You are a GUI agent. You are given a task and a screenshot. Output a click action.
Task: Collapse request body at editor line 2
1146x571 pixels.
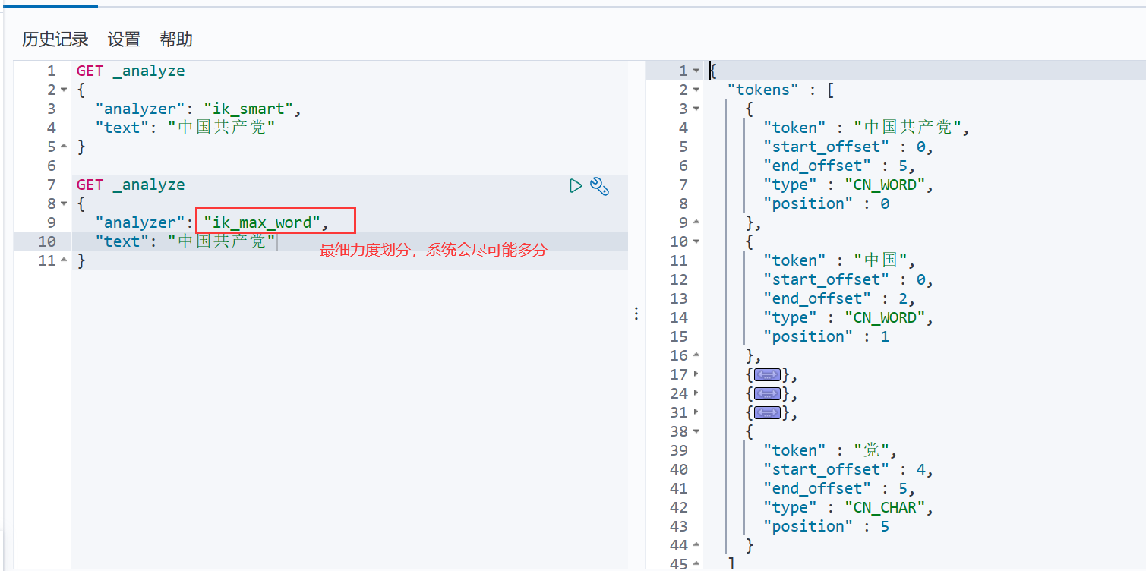click(x=64, y=90)
